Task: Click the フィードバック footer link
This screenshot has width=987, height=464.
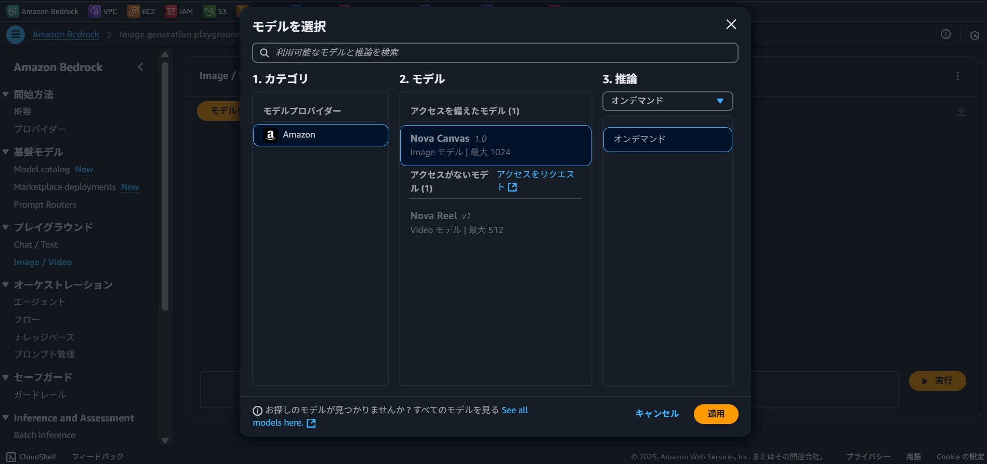Action: point(98,457)
